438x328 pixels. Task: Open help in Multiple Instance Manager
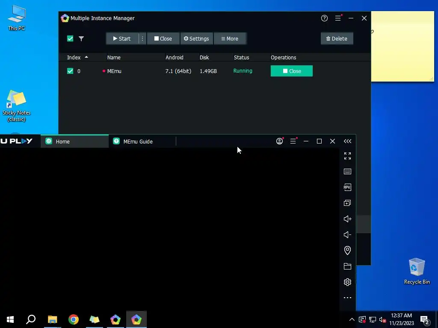pyautogui.click(x=324, y=18)
